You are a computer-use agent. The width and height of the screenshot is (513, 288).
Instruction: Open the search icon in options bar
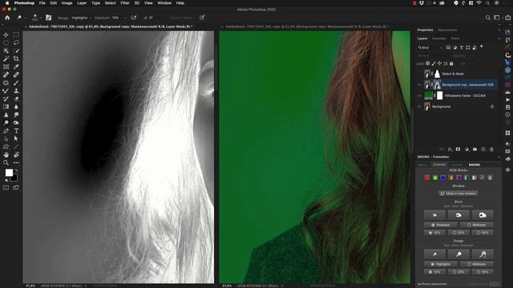pyautogui.click(x=488, y=18)
